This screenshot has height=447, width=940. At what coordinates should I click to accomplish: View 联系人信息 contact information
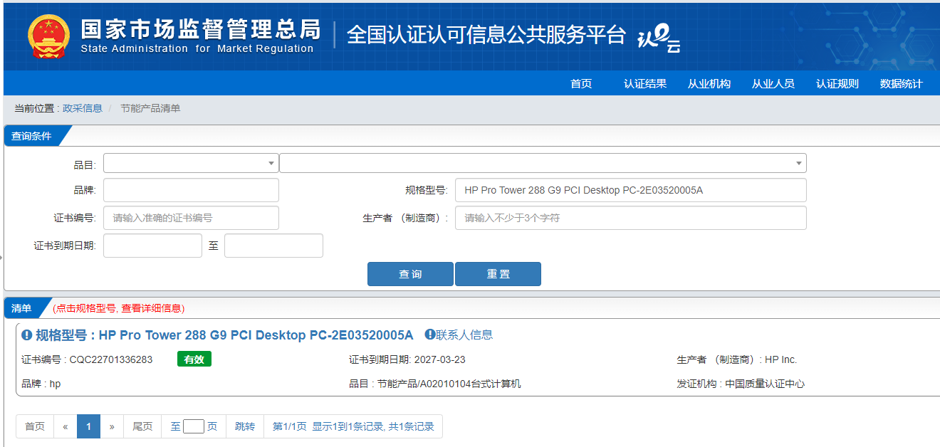point(464,335)
